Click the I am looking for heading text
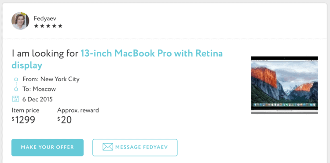This screenshot has height=163, width=330. [x=45, y=53]
